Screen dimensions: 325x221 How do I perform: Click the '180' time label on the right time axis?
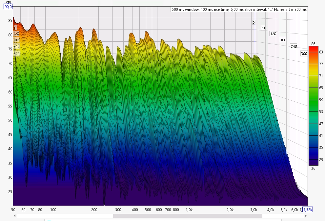click(x=283, y=40)
